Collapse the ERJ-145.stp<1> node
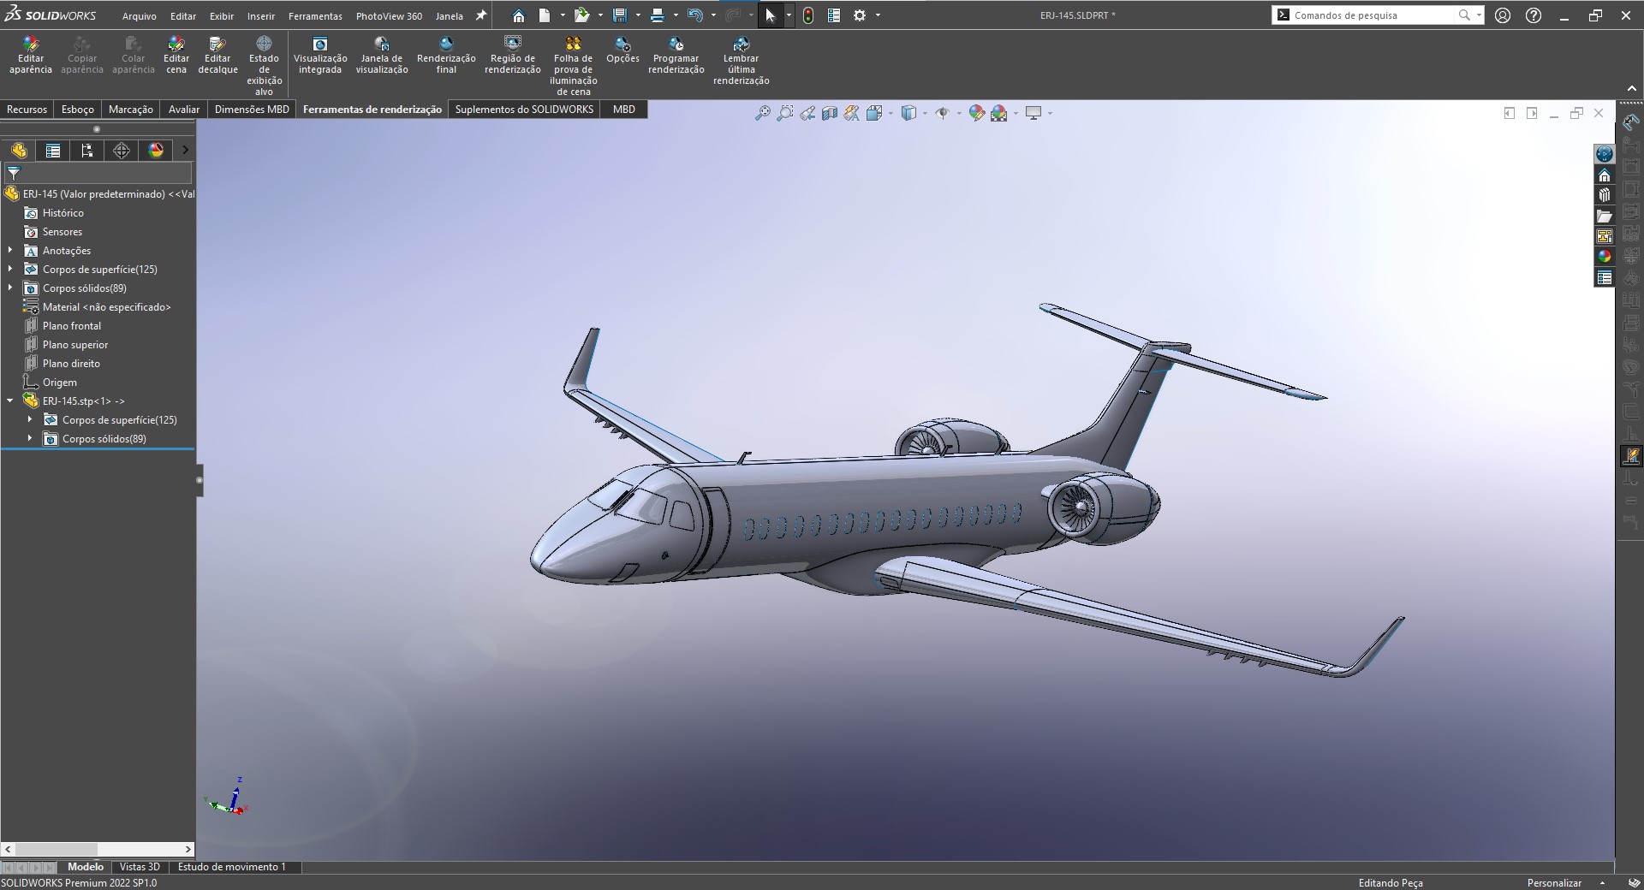The image size is (1644, 890). [x=10, y=401]
